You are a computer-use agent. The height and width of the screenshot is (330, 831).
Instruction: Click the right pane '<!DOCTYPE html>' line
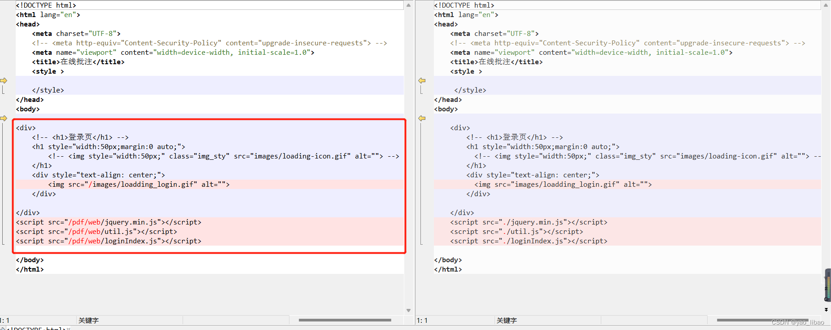click(464, 5)
